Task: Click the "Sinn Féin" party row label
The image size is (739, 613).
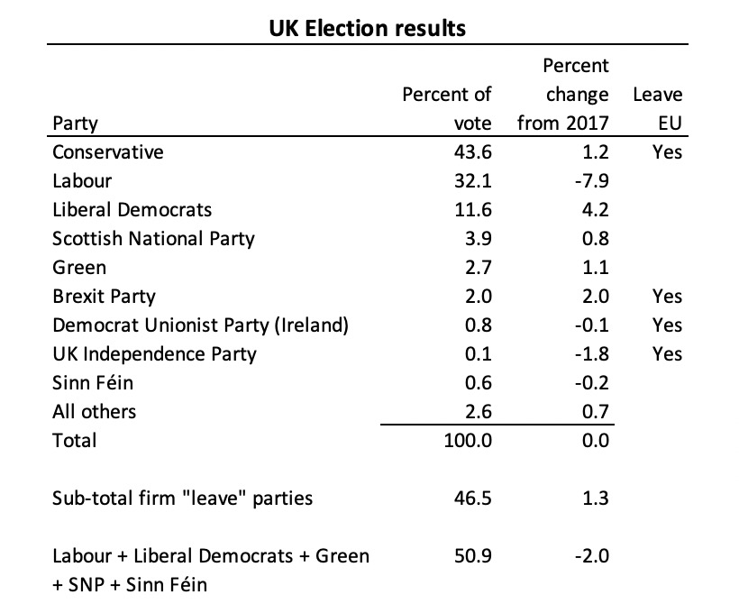Action: tap(93, 382)
